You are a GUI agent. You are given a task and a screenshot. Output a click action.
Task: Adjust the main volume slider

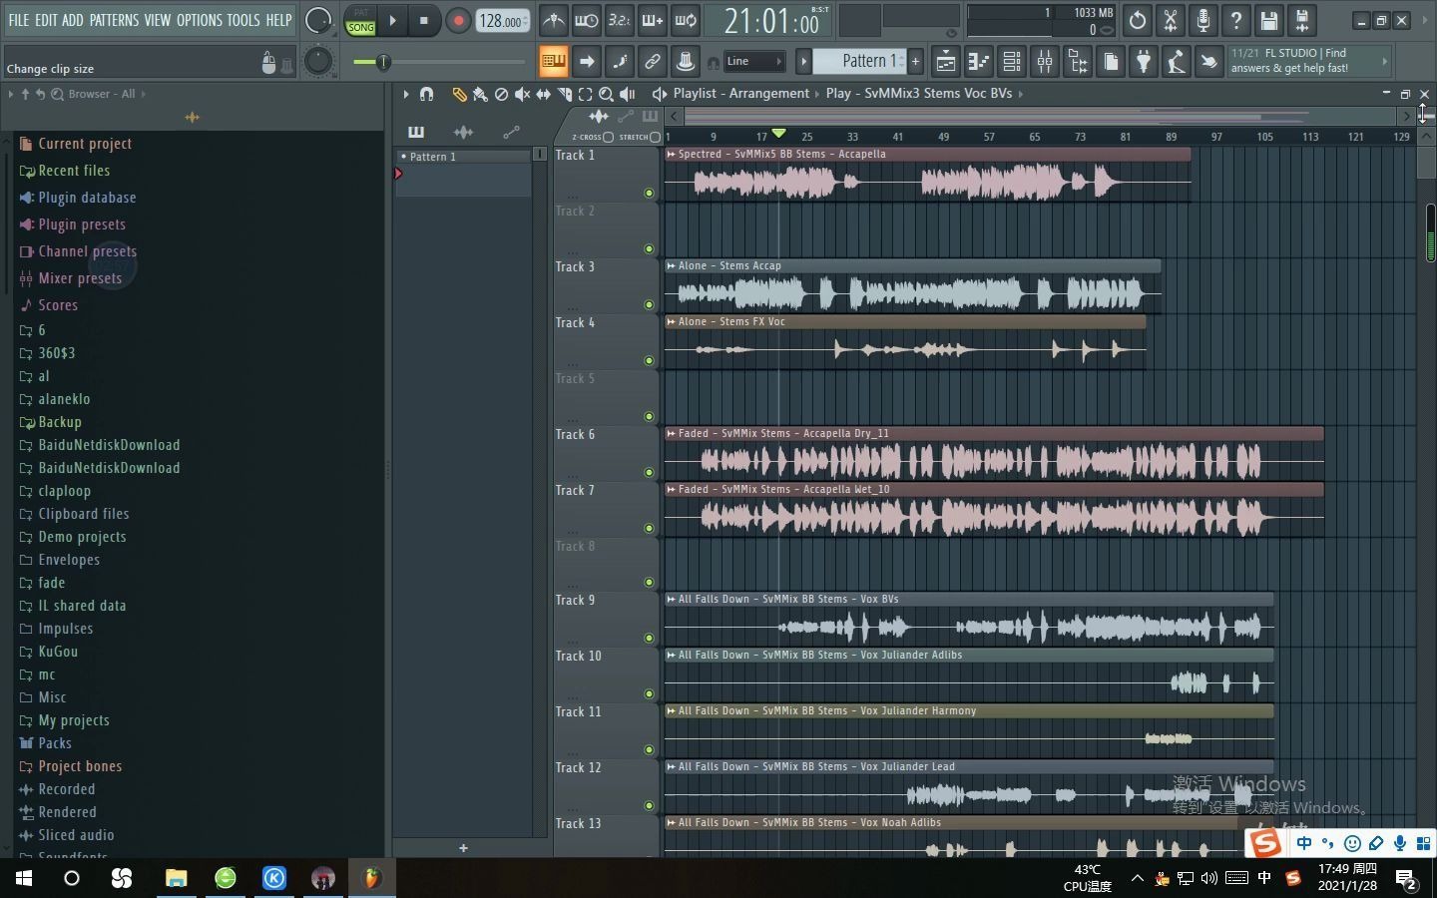tap(439, 62)
